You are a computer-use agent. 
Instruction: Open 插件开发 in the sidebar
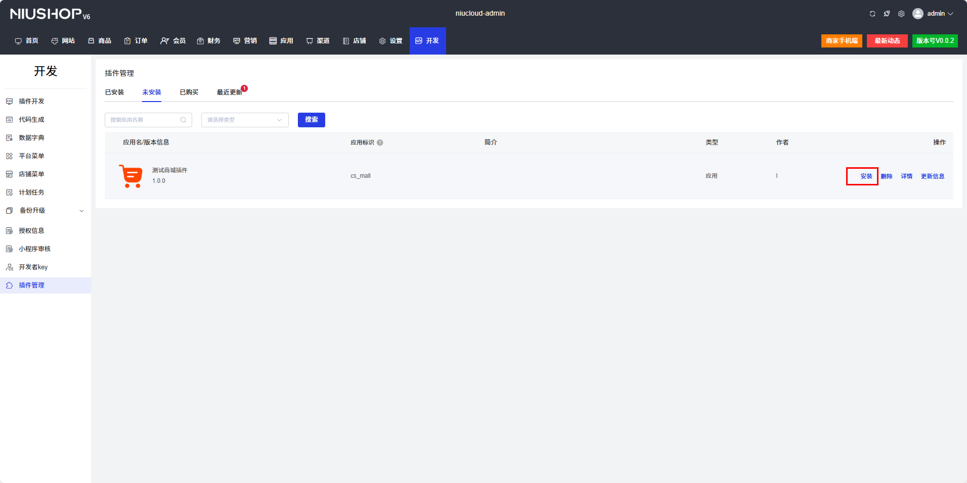31,101
